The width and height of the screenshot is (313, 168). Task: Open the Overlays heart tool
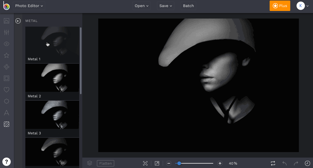click(x=7, y=90)
